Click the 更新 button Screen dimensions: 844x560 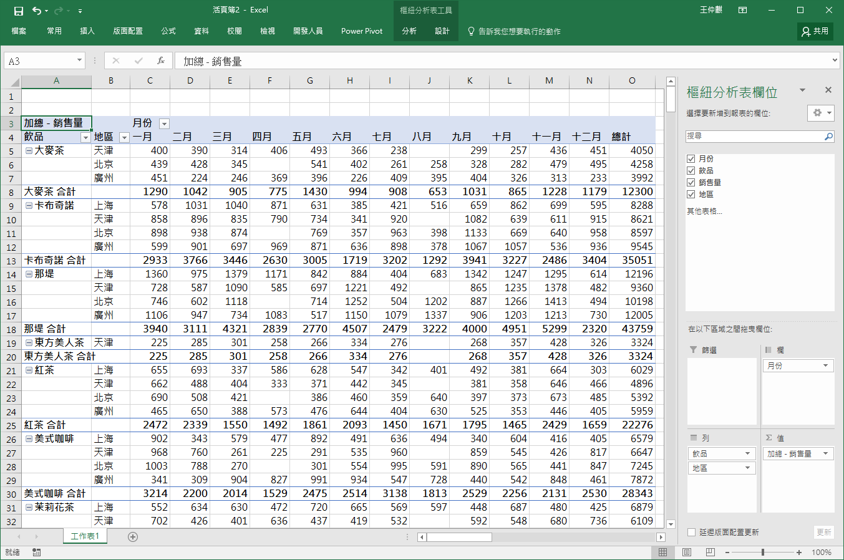coord(824,532)
